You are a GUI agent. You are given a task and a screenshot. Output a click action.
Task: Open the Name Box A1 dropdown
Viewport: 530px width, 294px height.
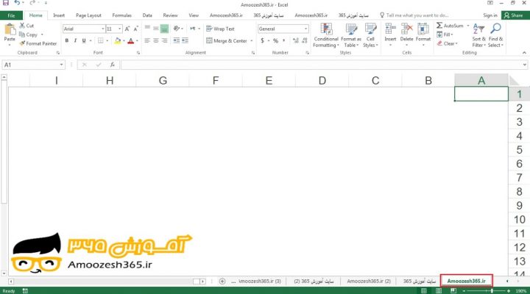(x=61, y=65)
